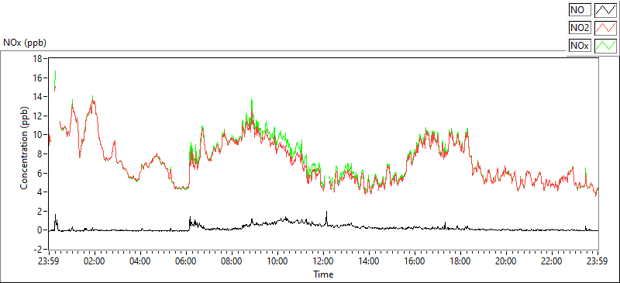Click the 'NOx (ppb)' graph title
The width and height of the screenshot is (620, 283).
coord(25,43)
